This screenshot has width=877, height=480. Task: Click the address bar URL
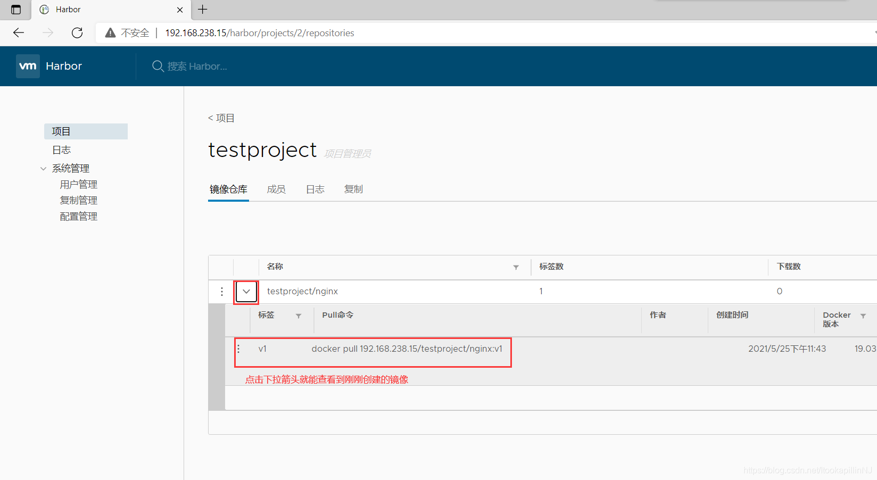[x=260, y=33]
